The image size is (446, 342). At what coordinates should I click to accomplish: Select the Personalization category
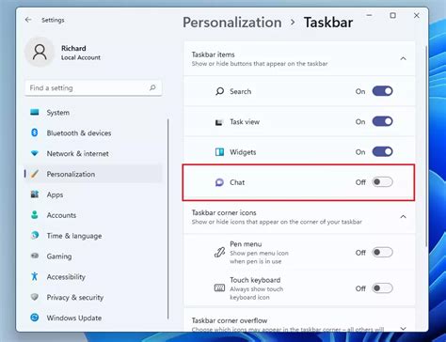[x=93, y=174]
